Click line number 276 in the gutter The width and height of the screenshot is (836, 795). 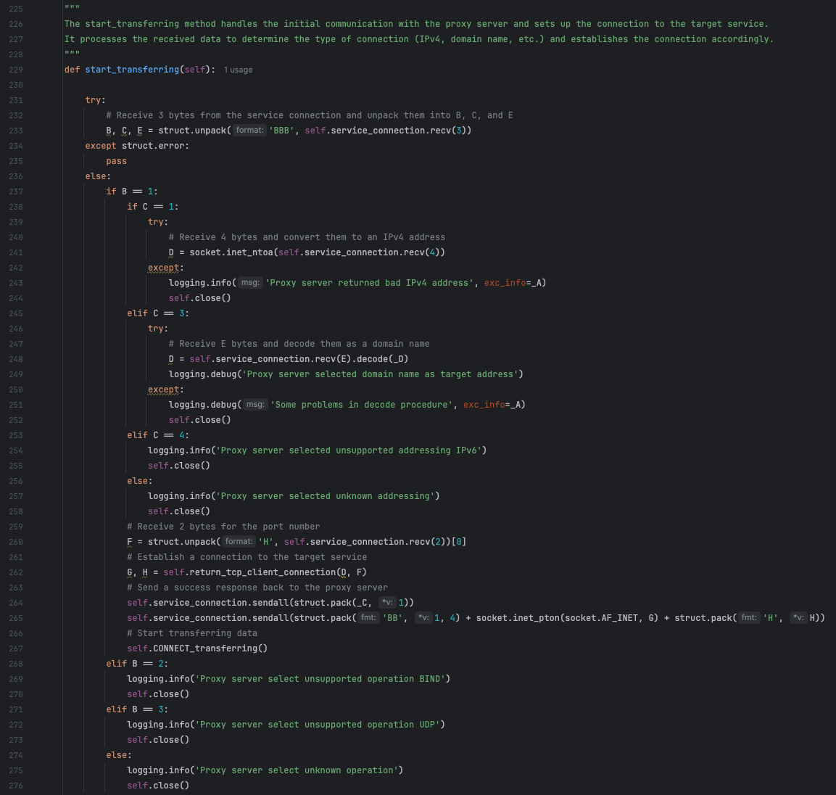pos(16,786)
